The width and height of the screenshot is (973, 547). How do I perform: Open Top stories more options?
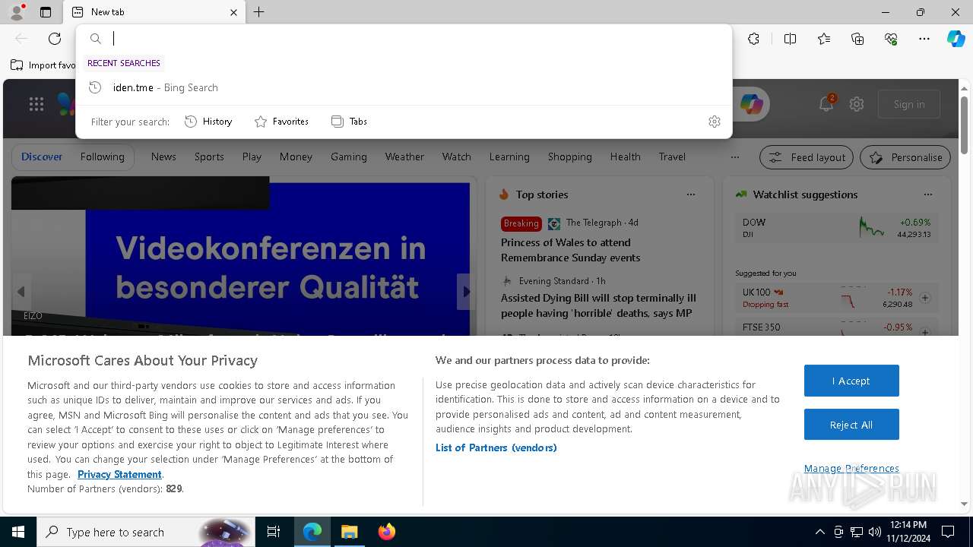pos(691,194)
